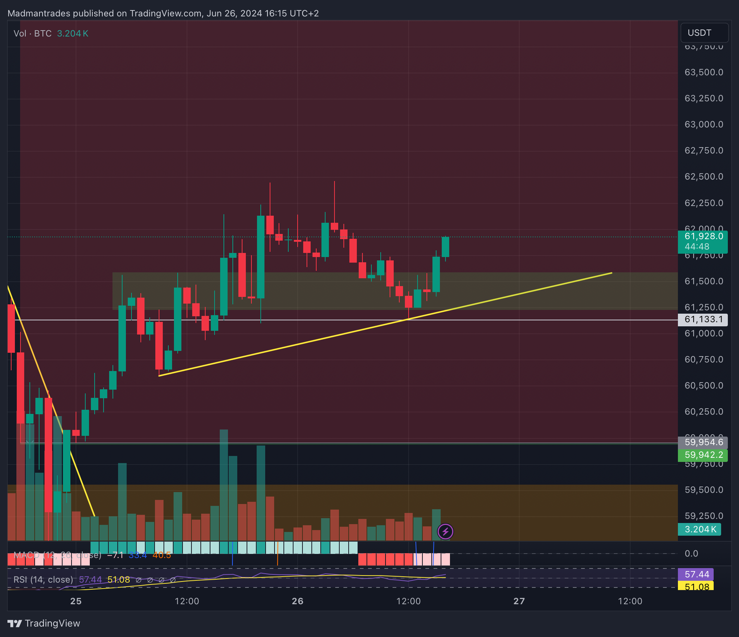Click the date label 25 on time axis
This screenshot has height=637, width=739.
pyautogui.click(x=76, y=601)
